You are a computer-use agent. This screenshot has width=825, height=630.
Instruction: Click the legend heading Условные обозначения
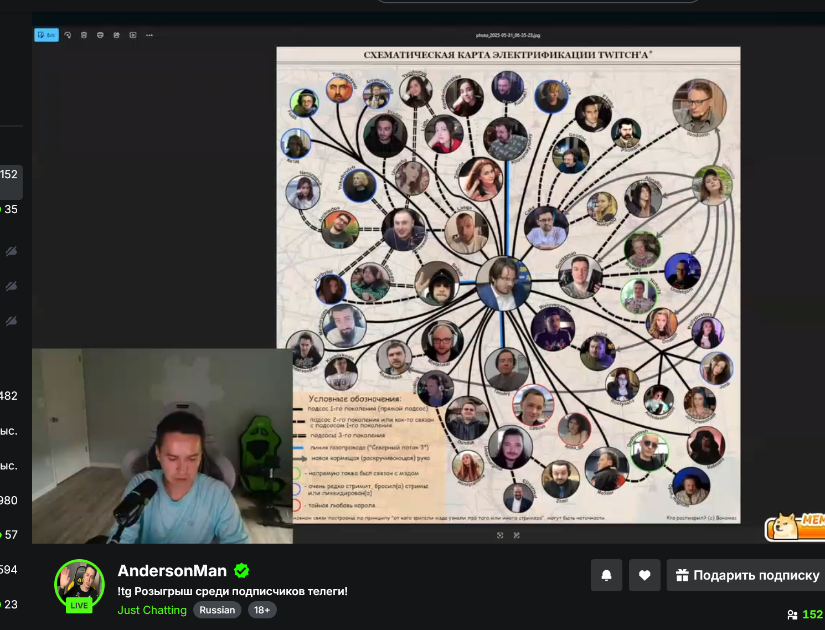click(x=355, y=399)
